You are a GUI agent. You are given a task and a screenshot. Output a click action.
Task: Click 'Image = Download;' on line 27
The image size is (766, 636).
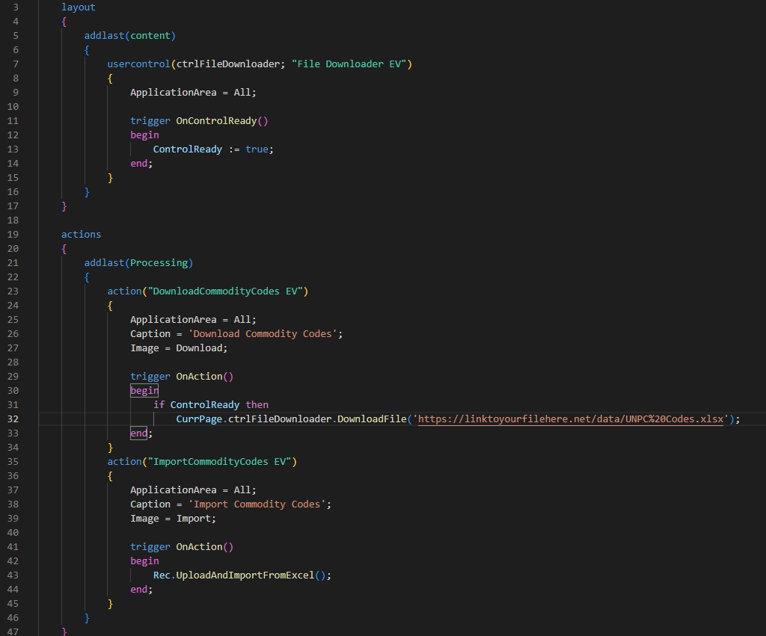[x=179, y=348]
